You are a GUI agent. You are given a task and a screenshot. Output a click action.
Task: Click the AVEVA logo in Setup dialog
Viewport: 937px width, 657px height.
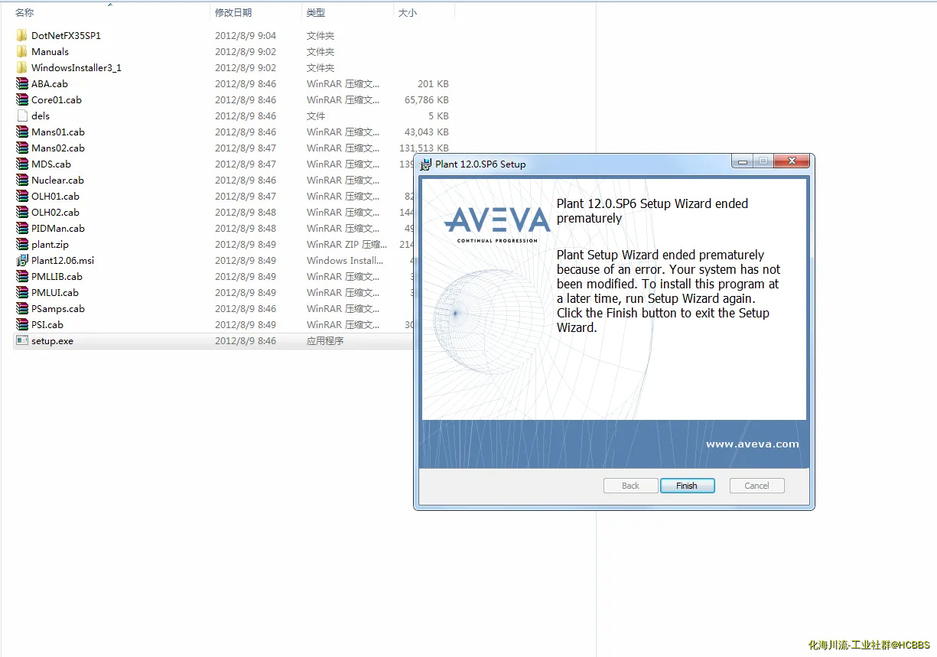497,223
